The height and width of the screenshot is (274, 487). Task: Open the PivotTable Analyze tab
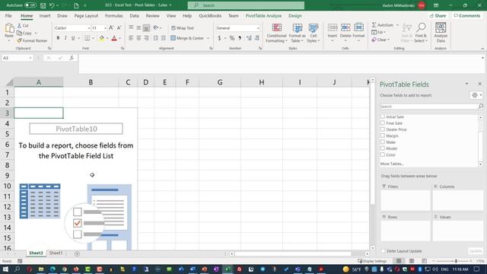263,15
